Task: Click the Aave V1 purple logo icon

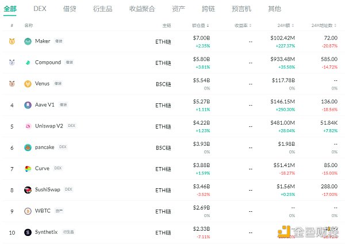Action: pos(28,105)
